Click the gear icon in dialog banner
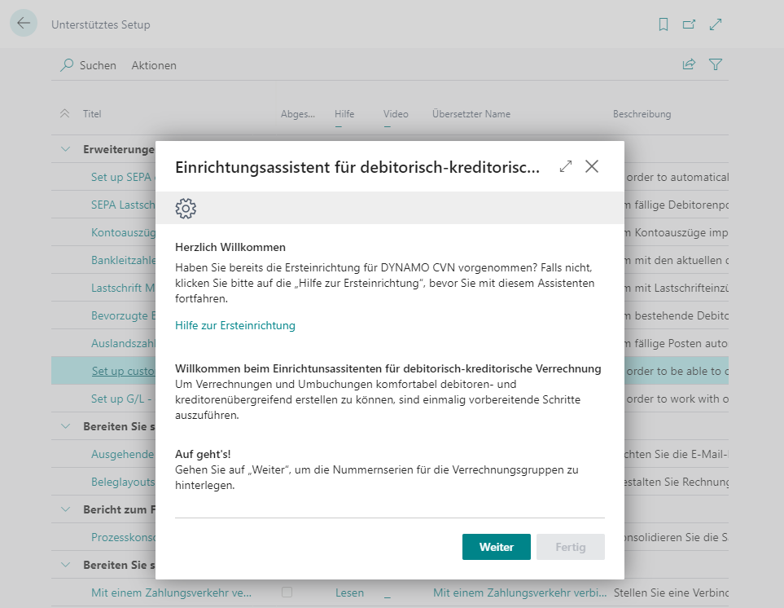This screenshot has width=784, height=608. (x=186, y=208)
